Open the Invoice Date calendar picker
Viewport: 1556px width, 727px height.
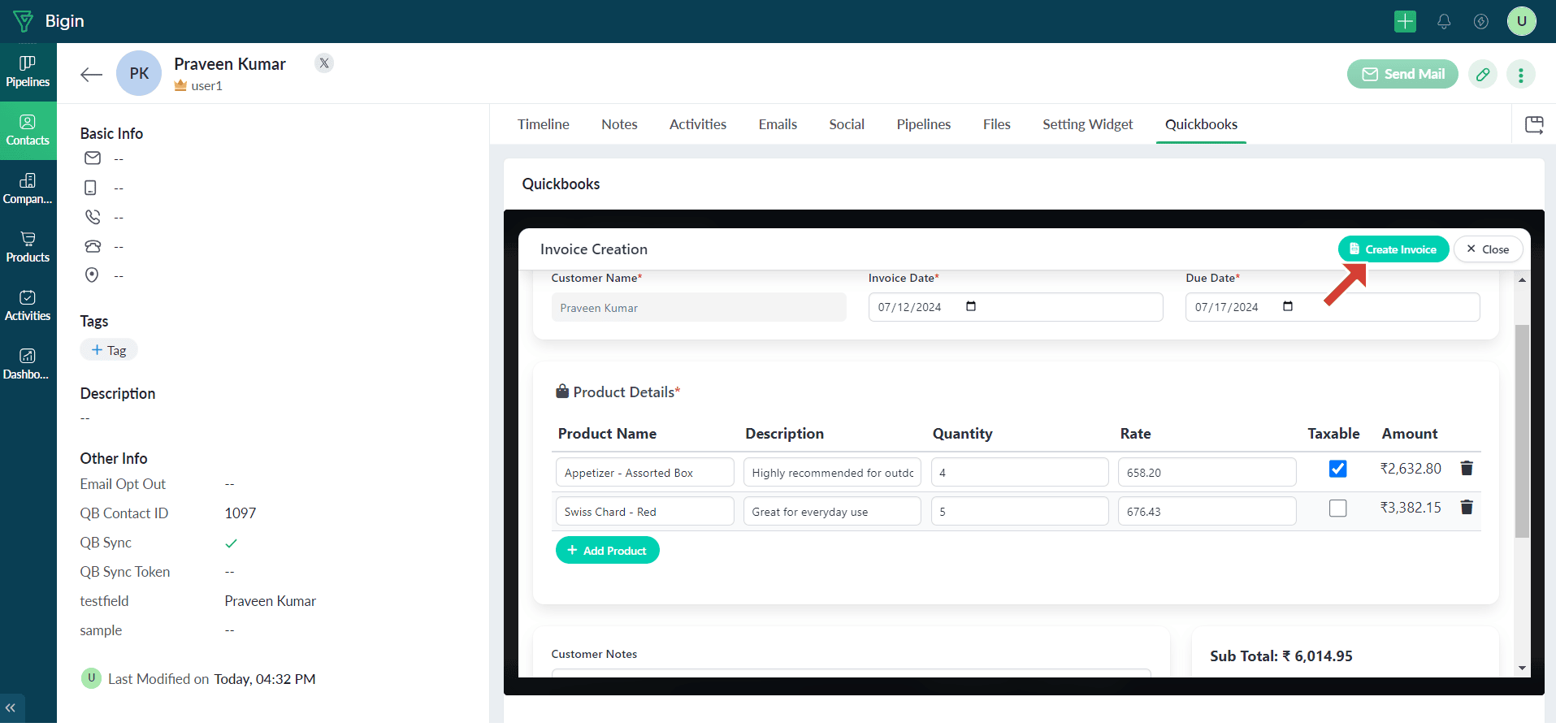coord(971,306)
